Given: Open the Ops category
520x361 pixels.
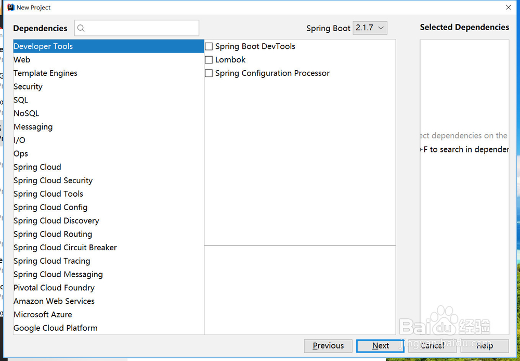Looking at the screenshot, I should (x=109, y=153).
